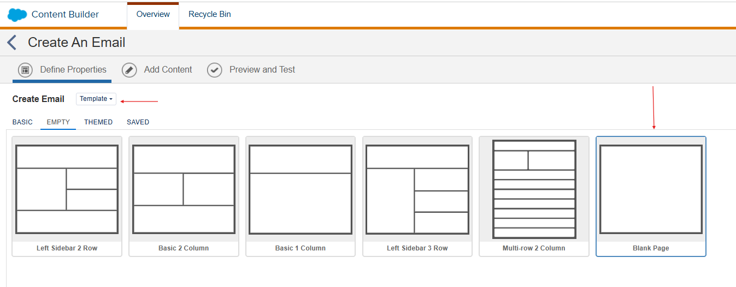This screenshot has width=736, height=287.
Task: Pick the Basic 2 Column layout
Action: tap(184, 196)
